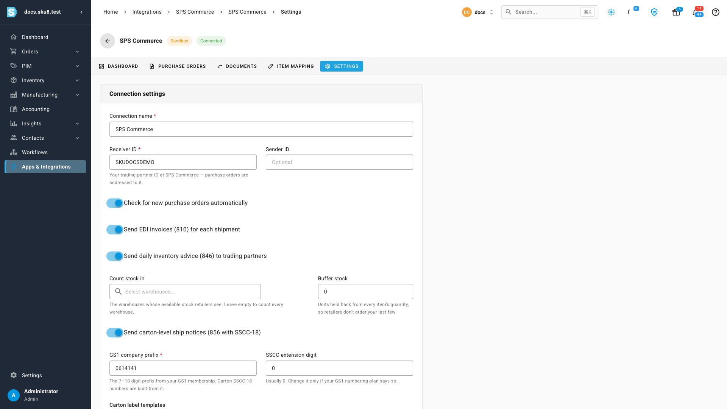Click the Administrator avatar icon

tap(14, 395)
